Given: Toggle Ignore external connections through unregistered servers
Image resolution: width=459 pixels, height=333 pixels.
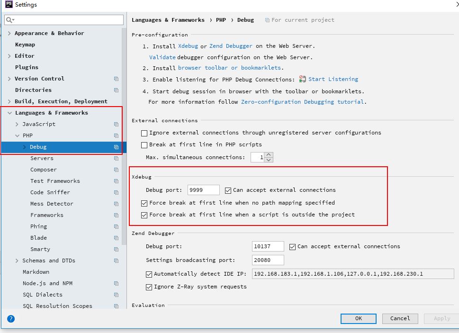Looking at the screenshot, I should coord(144,133).
